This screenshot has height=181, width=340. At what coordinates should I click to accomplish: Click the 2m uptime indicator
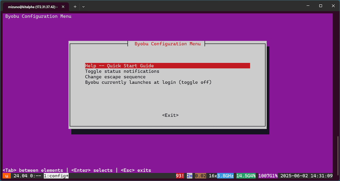pyautogui.click(x=189, y=176)
